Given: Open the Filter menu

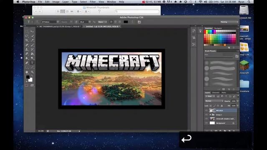Looking at the screenshot, I should click(x=93, y=2).
